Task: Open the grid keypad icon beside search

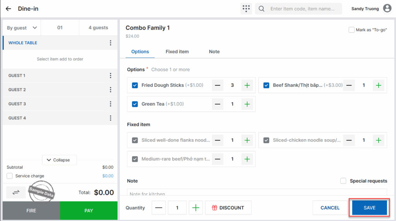Action: [x=246, y=9]
